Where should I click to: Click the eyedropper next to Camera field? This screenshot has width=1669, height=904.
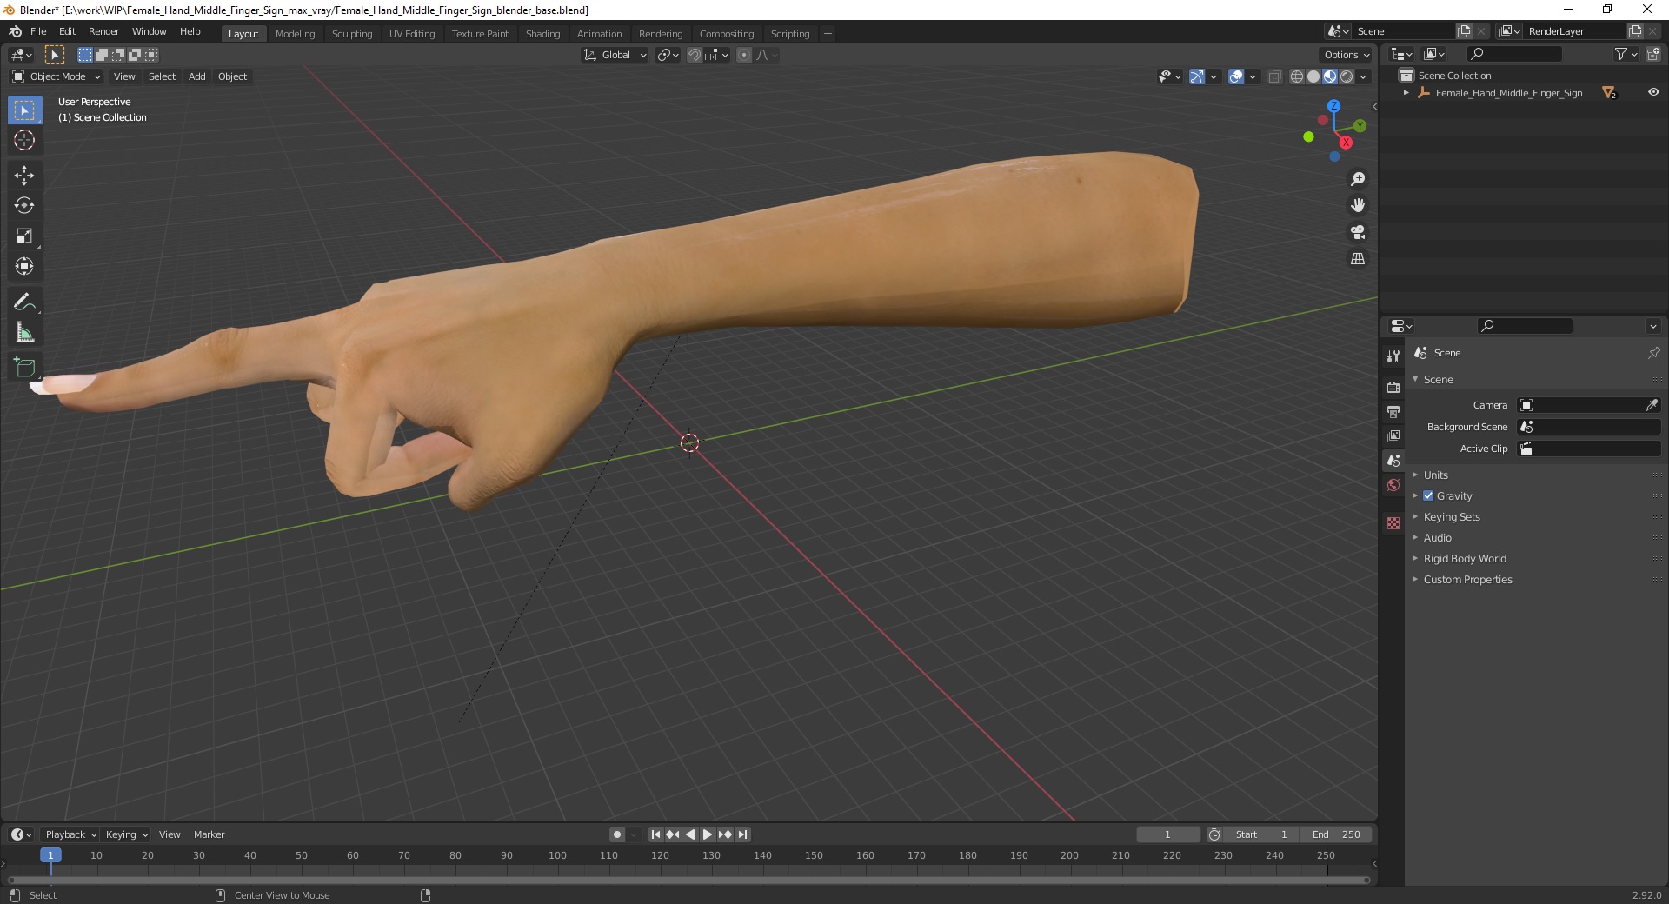point(1652,405)
